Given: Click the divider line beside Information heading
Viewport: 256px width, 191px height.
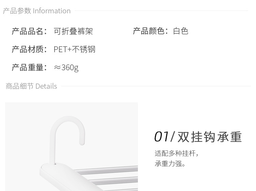Looking at the screenshot, I should pos(161,11).
